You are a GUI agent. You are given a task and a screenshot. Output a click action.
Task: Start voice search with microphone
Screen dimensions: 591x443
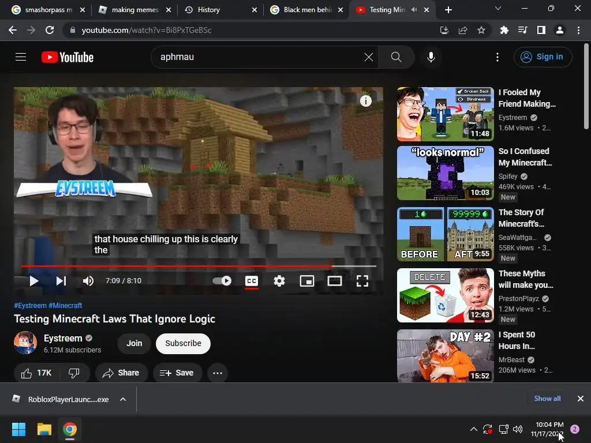(x=431, y=57)
